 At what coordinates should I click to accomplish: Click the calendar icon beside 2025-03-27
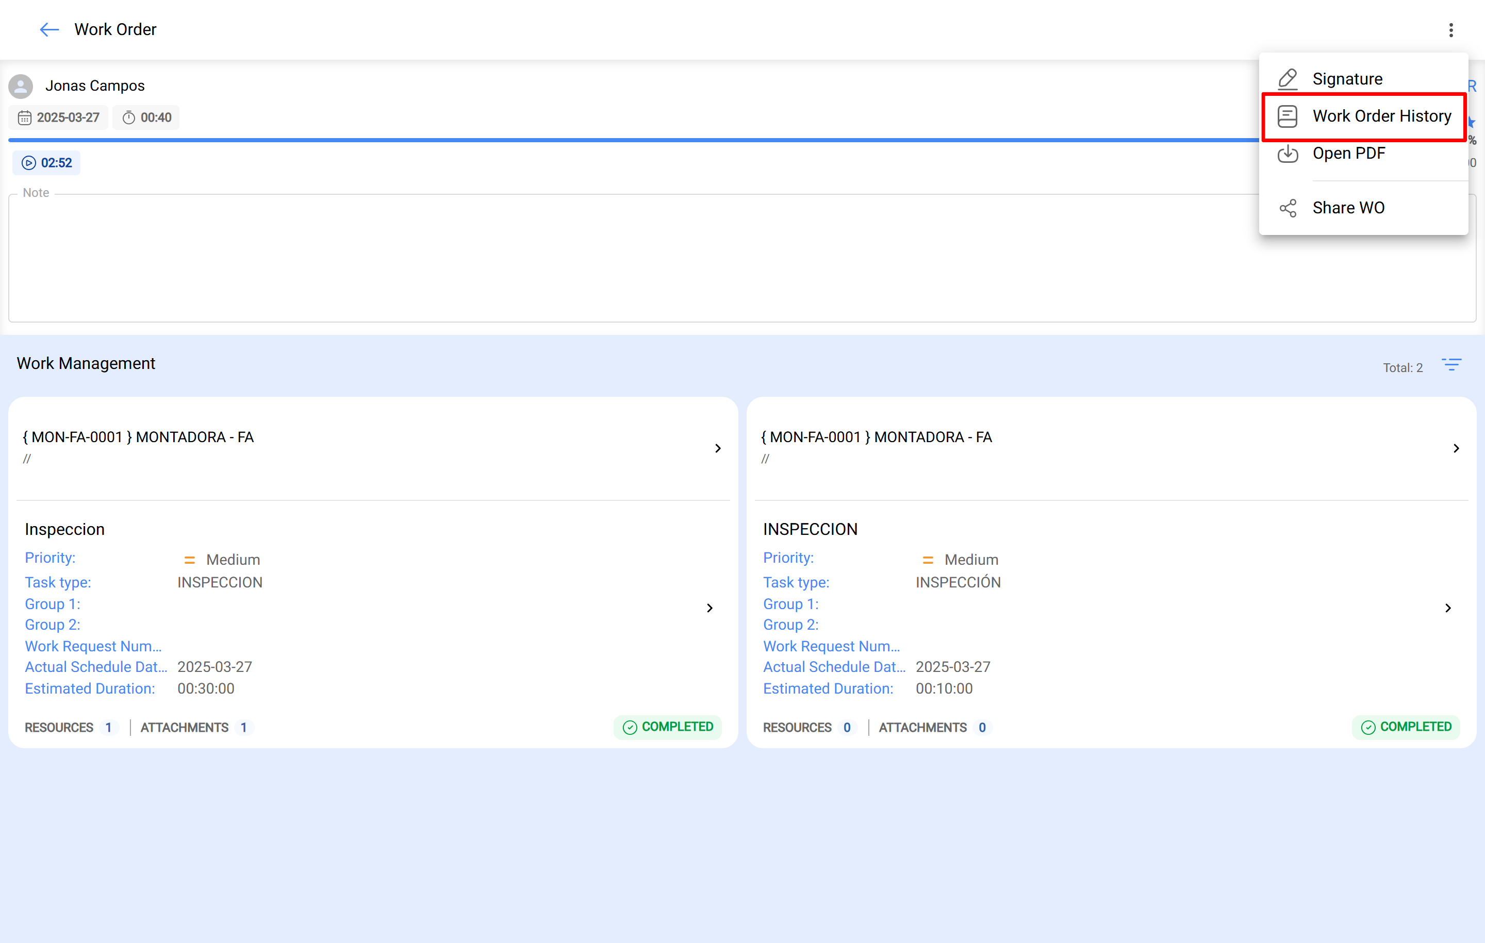click(x=24, y=117)
